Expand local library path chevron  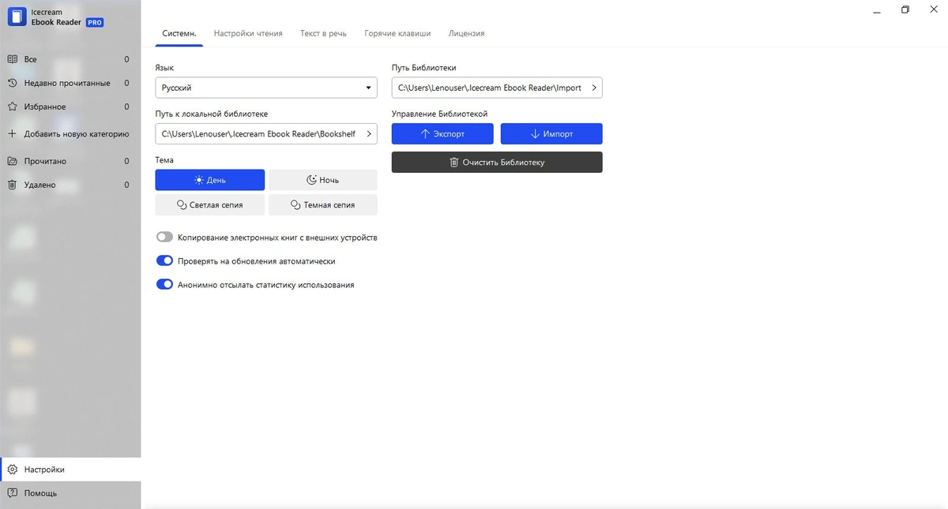pyautogui.click(x=368, y=134)
